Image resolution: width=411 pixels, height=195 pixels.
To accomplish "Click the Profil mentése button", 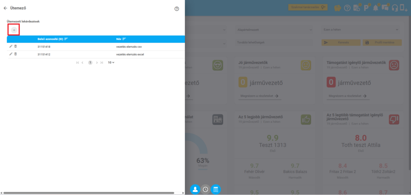I will click(382, 43).
